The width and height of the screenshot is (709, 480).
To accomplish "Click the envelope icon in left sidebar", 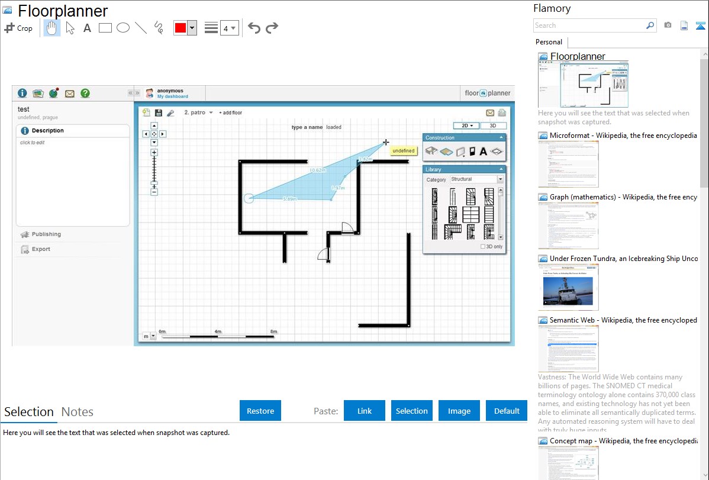I will (70, 94).
